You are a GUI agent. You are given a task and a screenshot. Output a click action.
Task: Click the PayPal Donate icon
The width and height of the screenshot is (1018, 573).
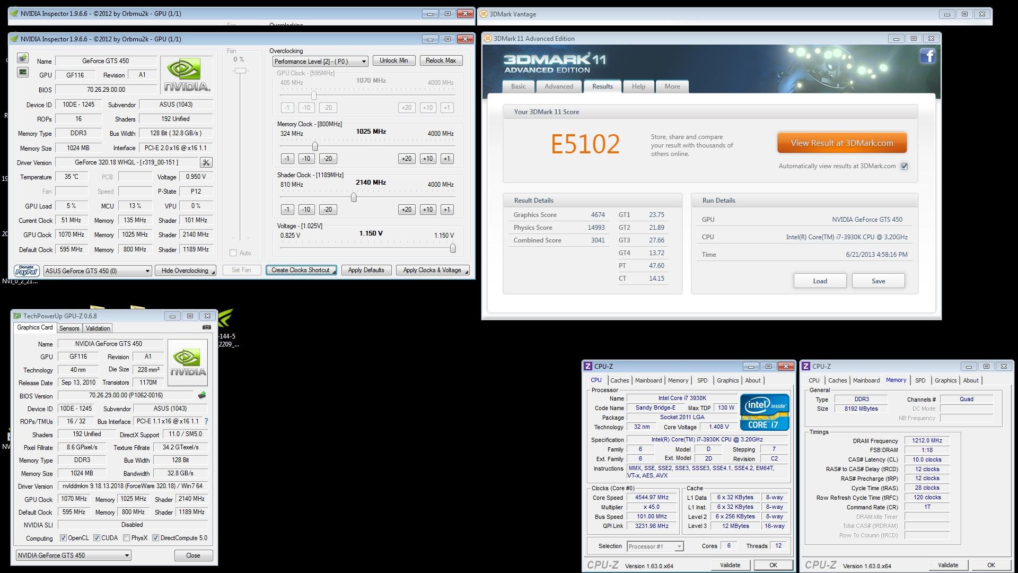pos(27,271)
